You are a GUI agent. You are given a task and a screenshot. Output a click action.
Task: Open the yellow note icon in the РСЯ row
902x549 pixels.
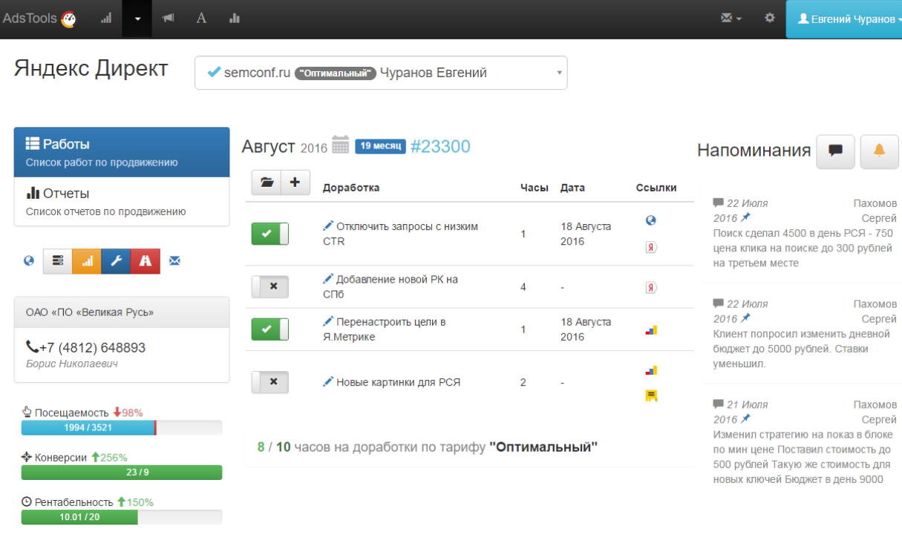(x=651, y=395)
